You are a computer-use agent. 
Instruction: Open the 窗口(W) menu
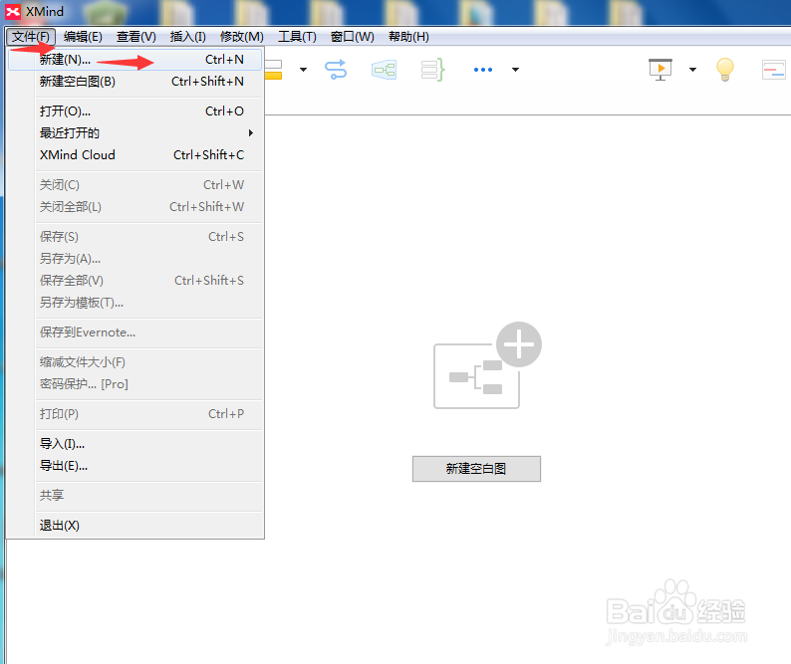coord(352,37)
